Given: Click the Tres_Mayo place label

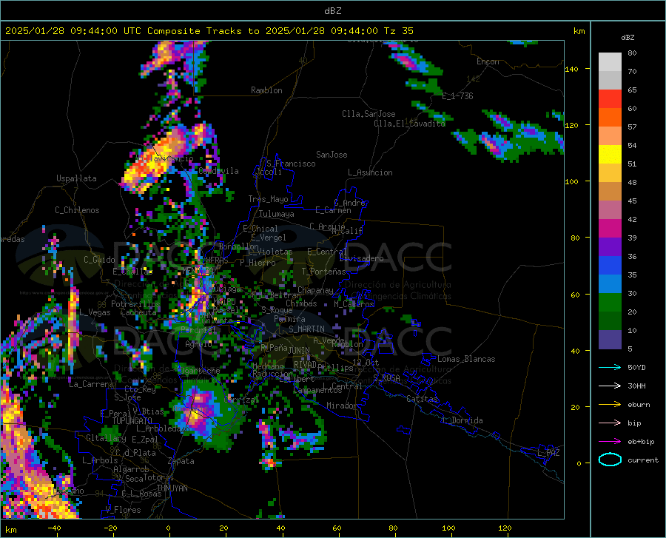Looking at the screenshot, I should [268, 199].
